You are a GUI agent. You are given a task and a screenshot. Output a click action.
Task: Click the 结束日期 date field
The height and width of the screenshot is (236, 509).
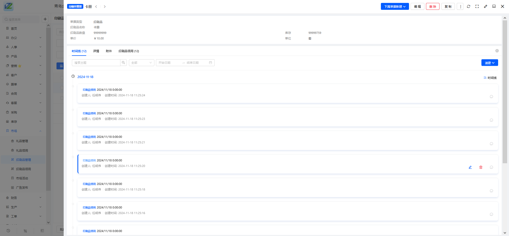(x=196, y=63)
